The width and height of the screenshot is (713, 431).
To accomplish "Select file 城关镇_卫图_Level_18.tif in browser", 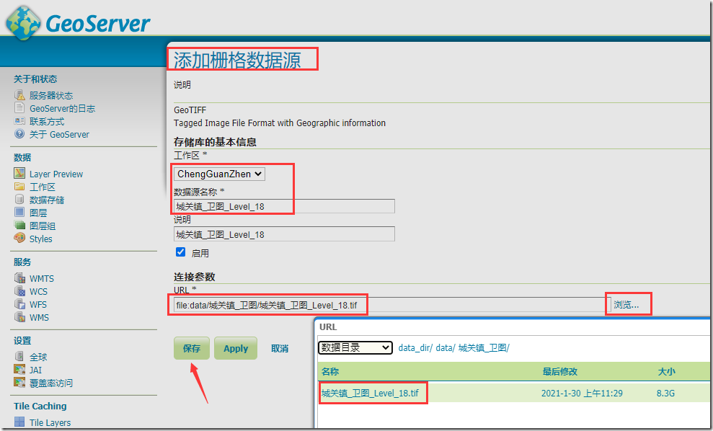I will coord(370,393).
